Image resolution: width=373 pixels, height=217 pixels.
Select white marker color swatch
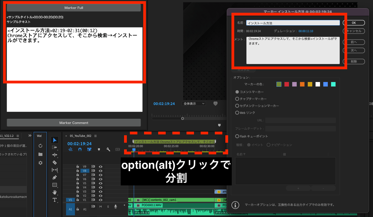pos(318,84)
